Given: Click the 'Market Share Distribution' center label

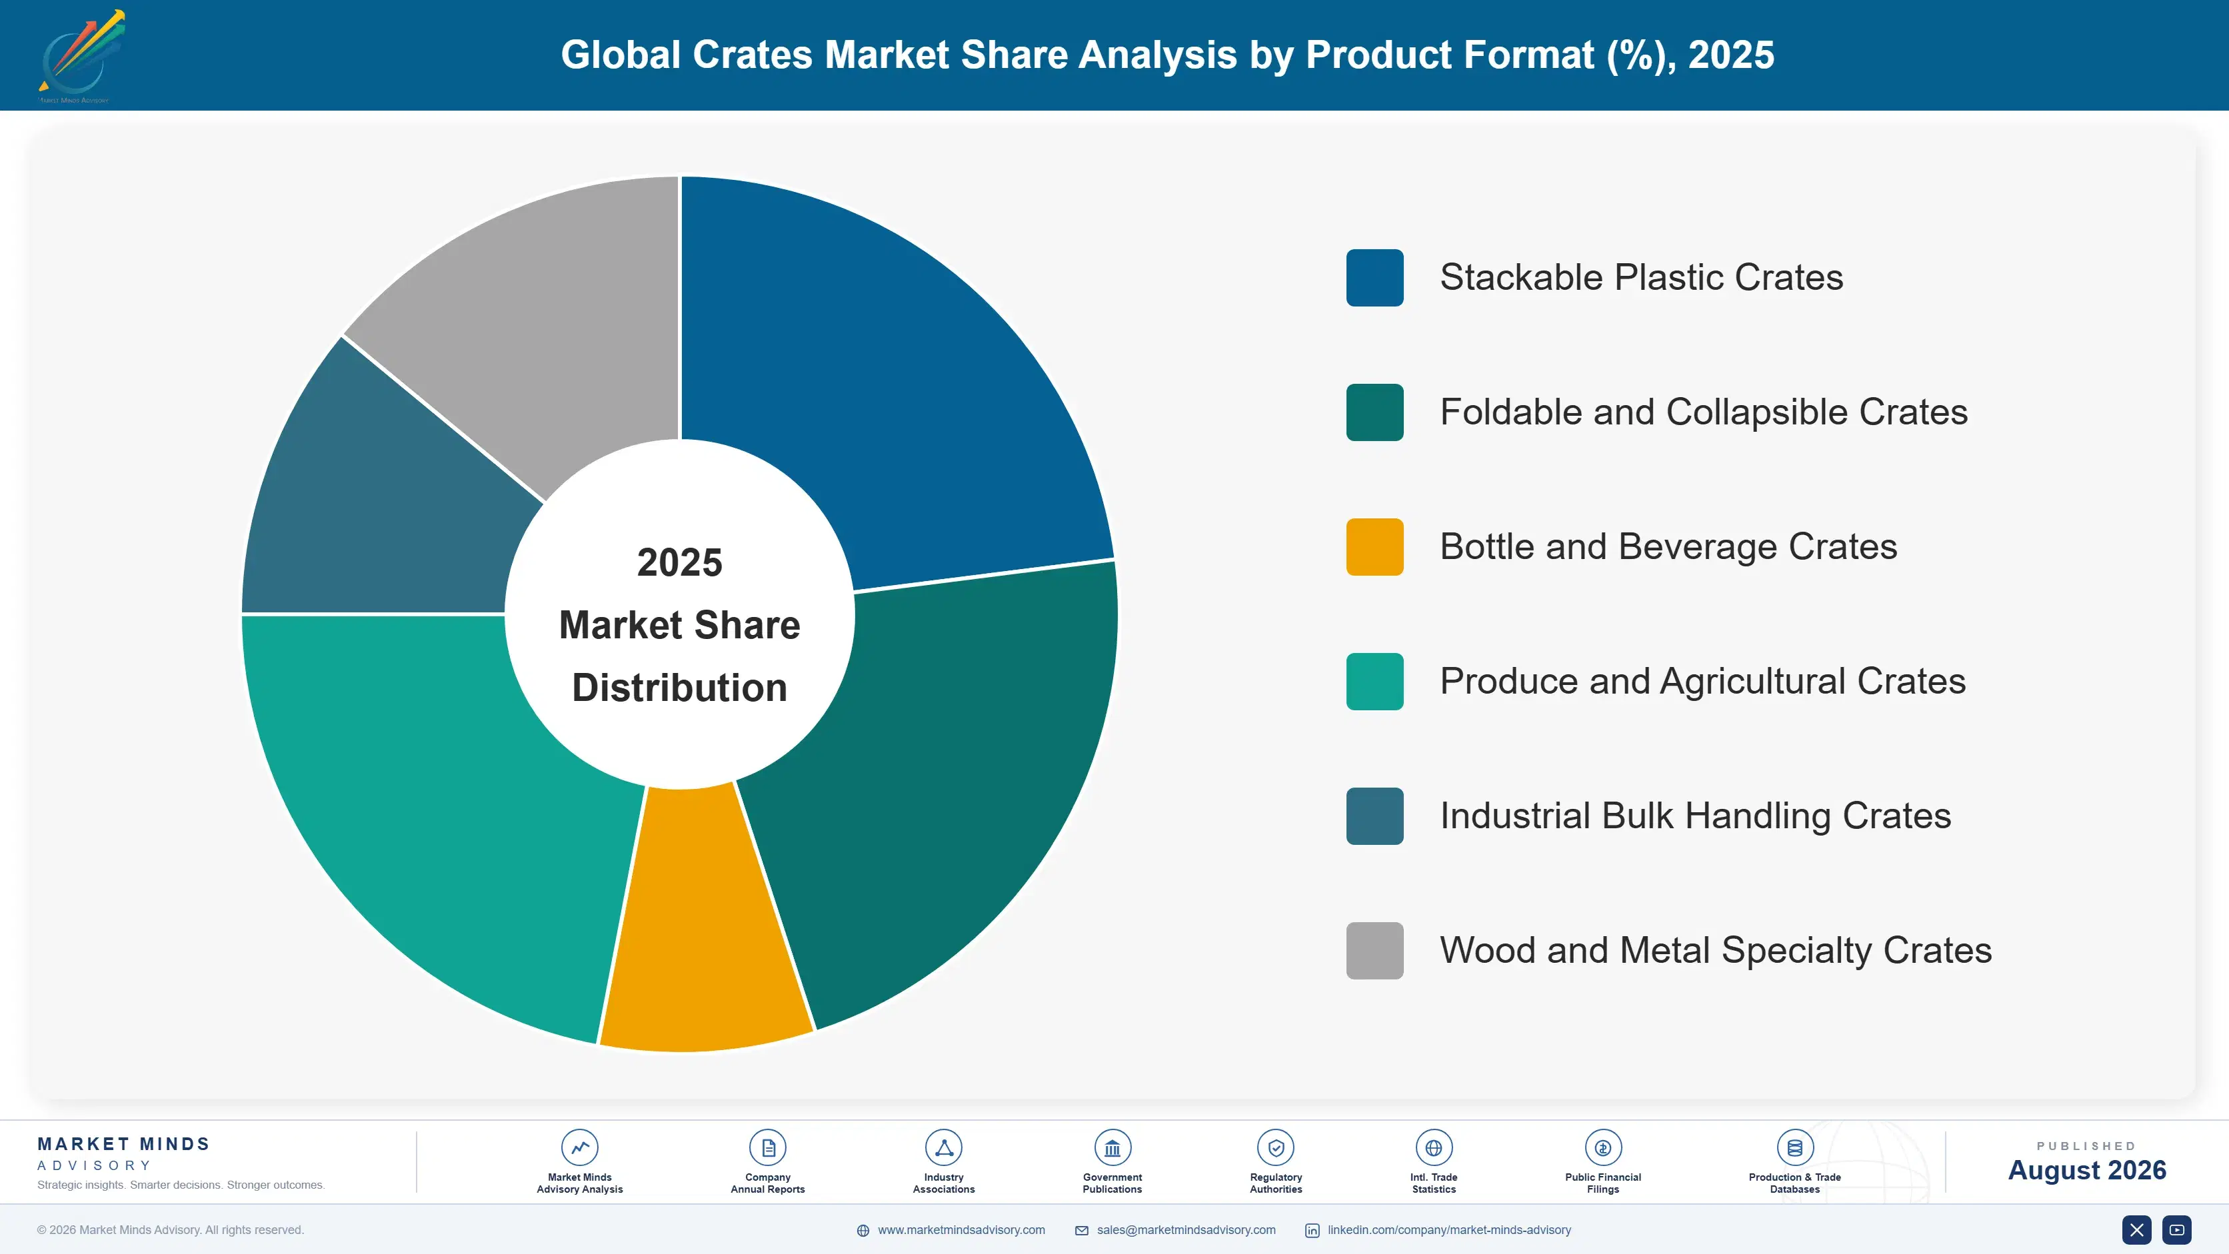Looking at the screenshot, I should point(679,656).
